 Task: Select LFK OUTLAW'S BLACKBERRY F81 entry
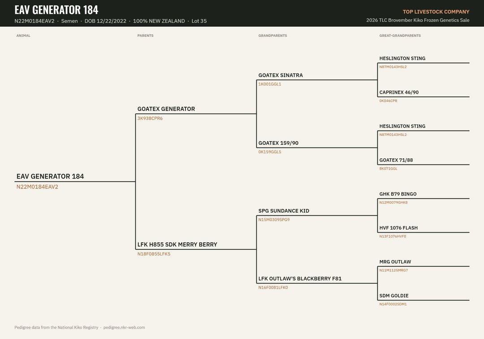[x=300, y=278]
